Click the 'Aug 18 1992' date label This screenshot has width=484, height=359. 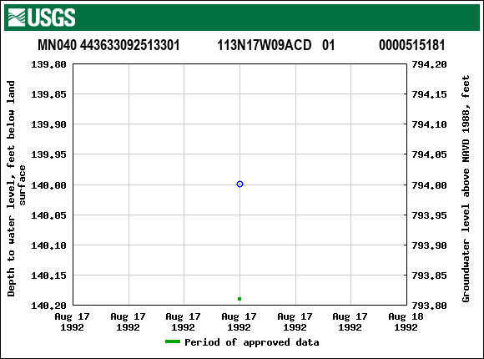[x=406, y=322]
